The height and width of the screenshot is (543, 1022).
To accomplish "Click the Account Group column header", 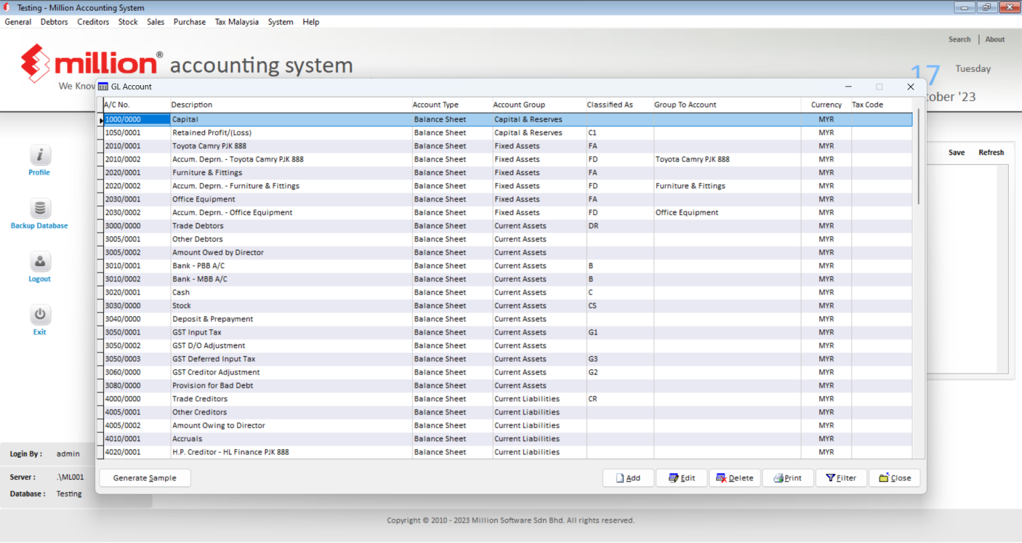I will 539,104.
